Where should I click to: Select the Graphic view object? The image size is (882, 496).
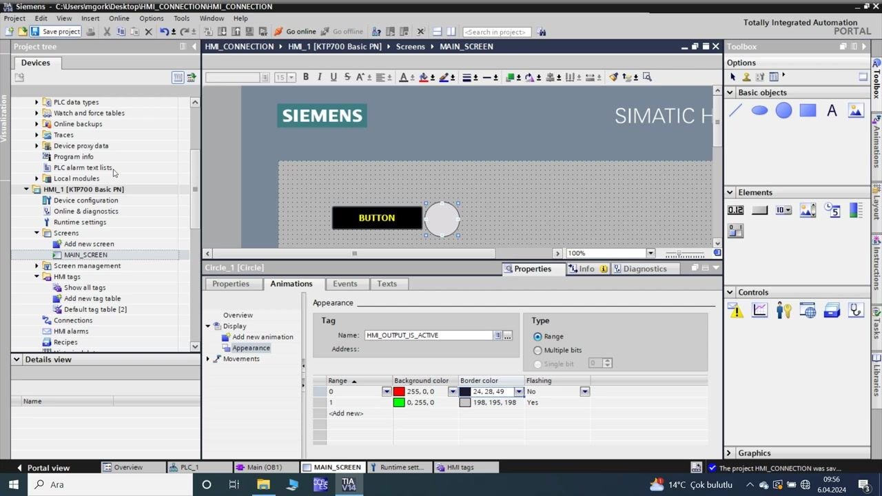(856, 110)
